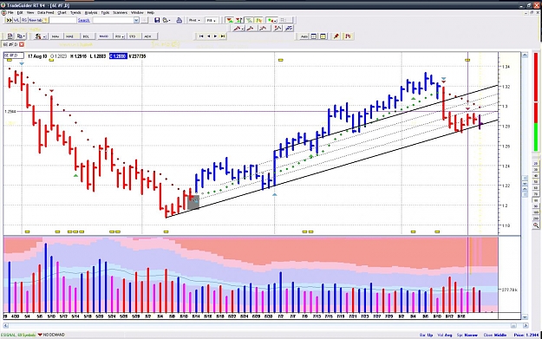542x339 pixels.
Task: Select the 20 bar spacing button
Action: (x=536, y=163)
